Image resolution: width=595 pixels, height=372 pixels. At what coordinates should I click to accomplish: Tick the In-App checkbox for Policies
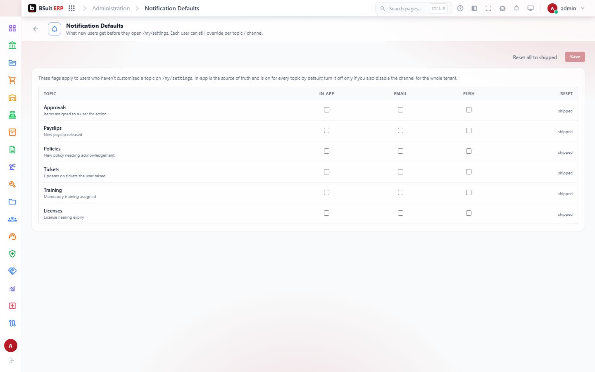point(326,151)
